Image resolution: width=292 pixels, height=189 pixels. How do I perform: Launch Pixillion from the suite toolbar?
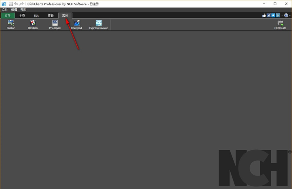(x=11, y=24)
